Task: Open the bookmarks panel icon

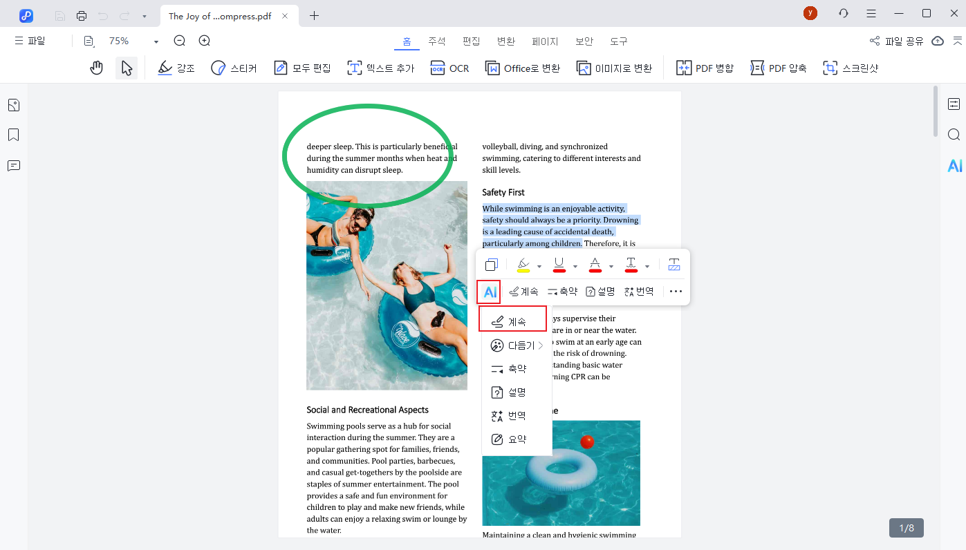Action: pos(14,135)
